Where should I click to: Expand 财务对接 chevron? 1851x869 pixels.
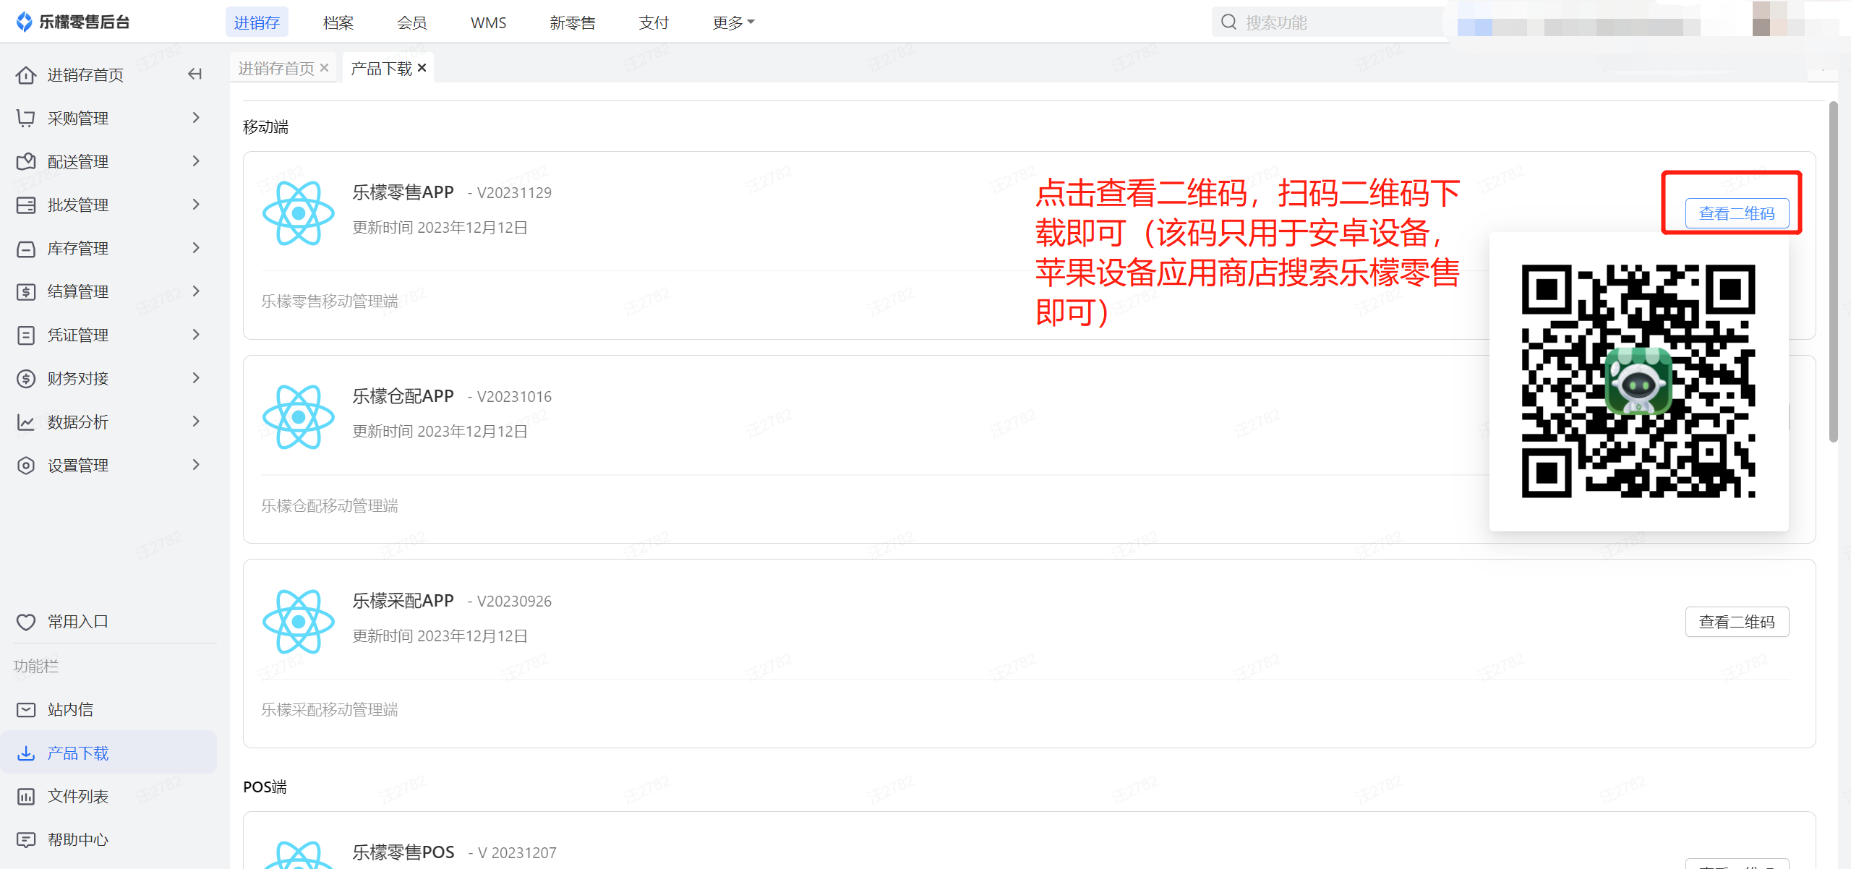[196, 377]
